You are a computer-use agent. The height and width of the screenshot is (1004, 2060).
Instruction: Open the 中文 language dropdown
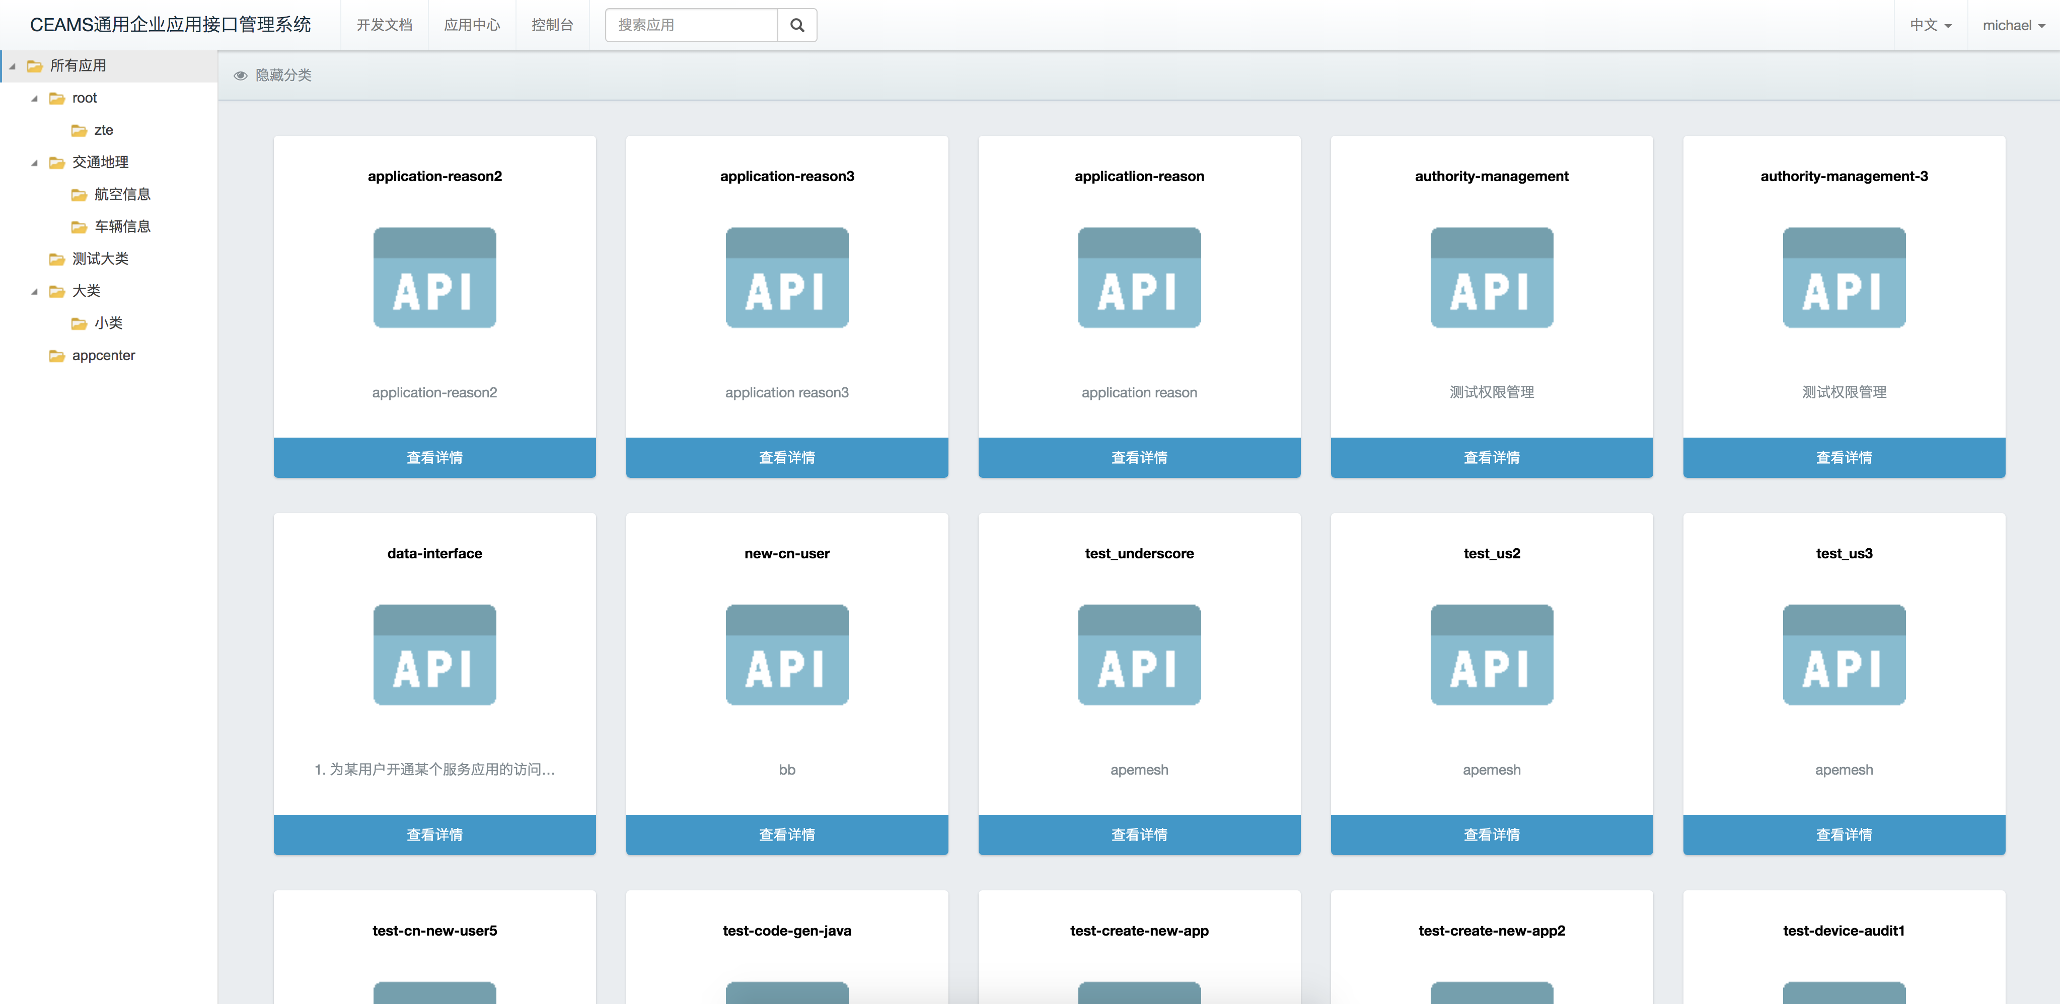(1931, 25)
